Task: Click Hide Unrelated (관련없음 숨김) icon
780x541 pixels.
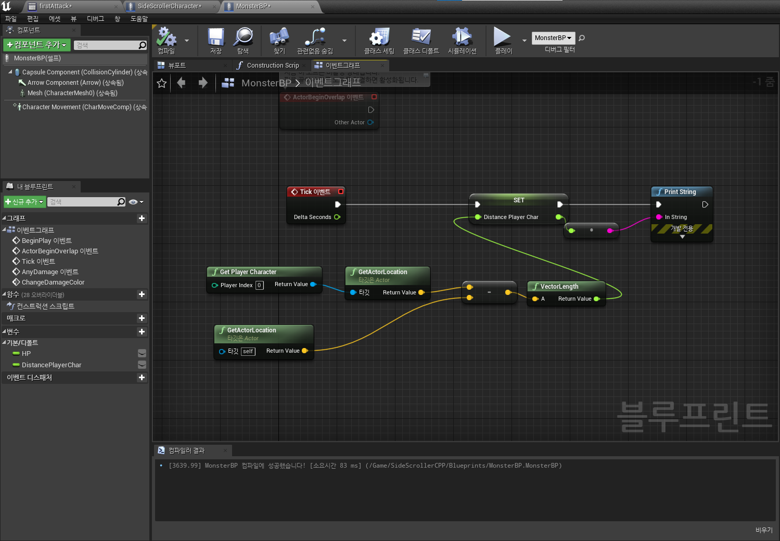Action: [315, 37]
